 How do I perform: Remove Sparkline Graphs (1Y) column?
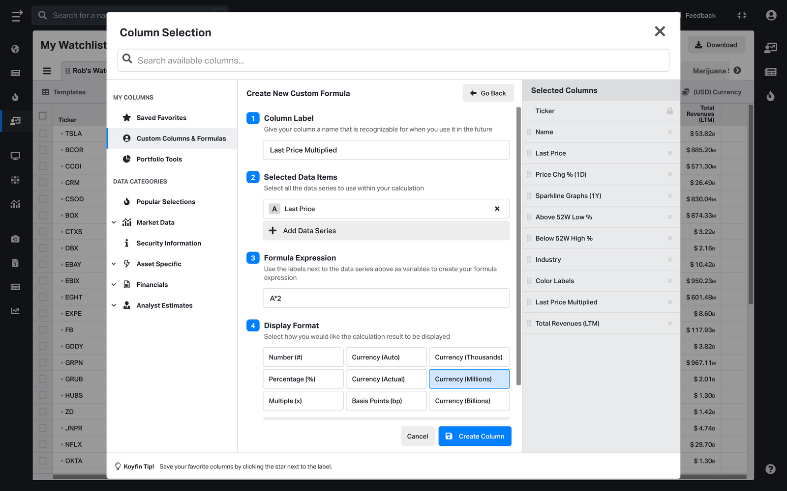pyautogui.click(x=669, y=196)
